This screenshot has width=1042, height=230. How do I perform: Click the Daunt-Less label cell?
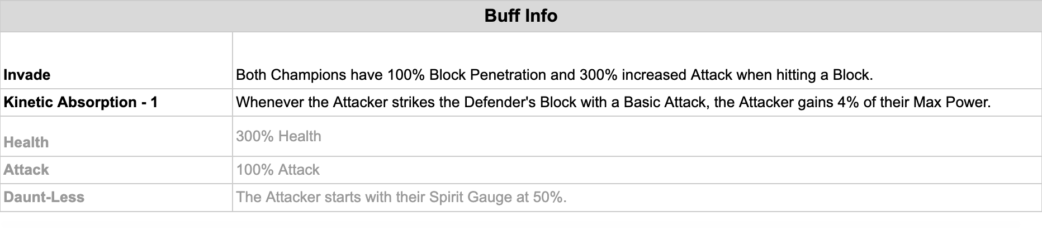(116, 197)
